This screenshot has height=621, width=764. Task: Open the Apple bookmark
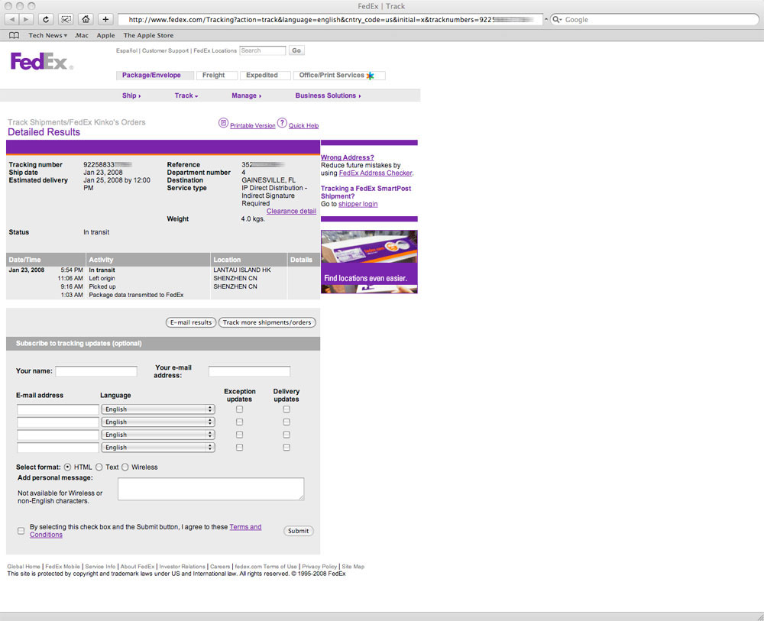[x=105, y=36]
